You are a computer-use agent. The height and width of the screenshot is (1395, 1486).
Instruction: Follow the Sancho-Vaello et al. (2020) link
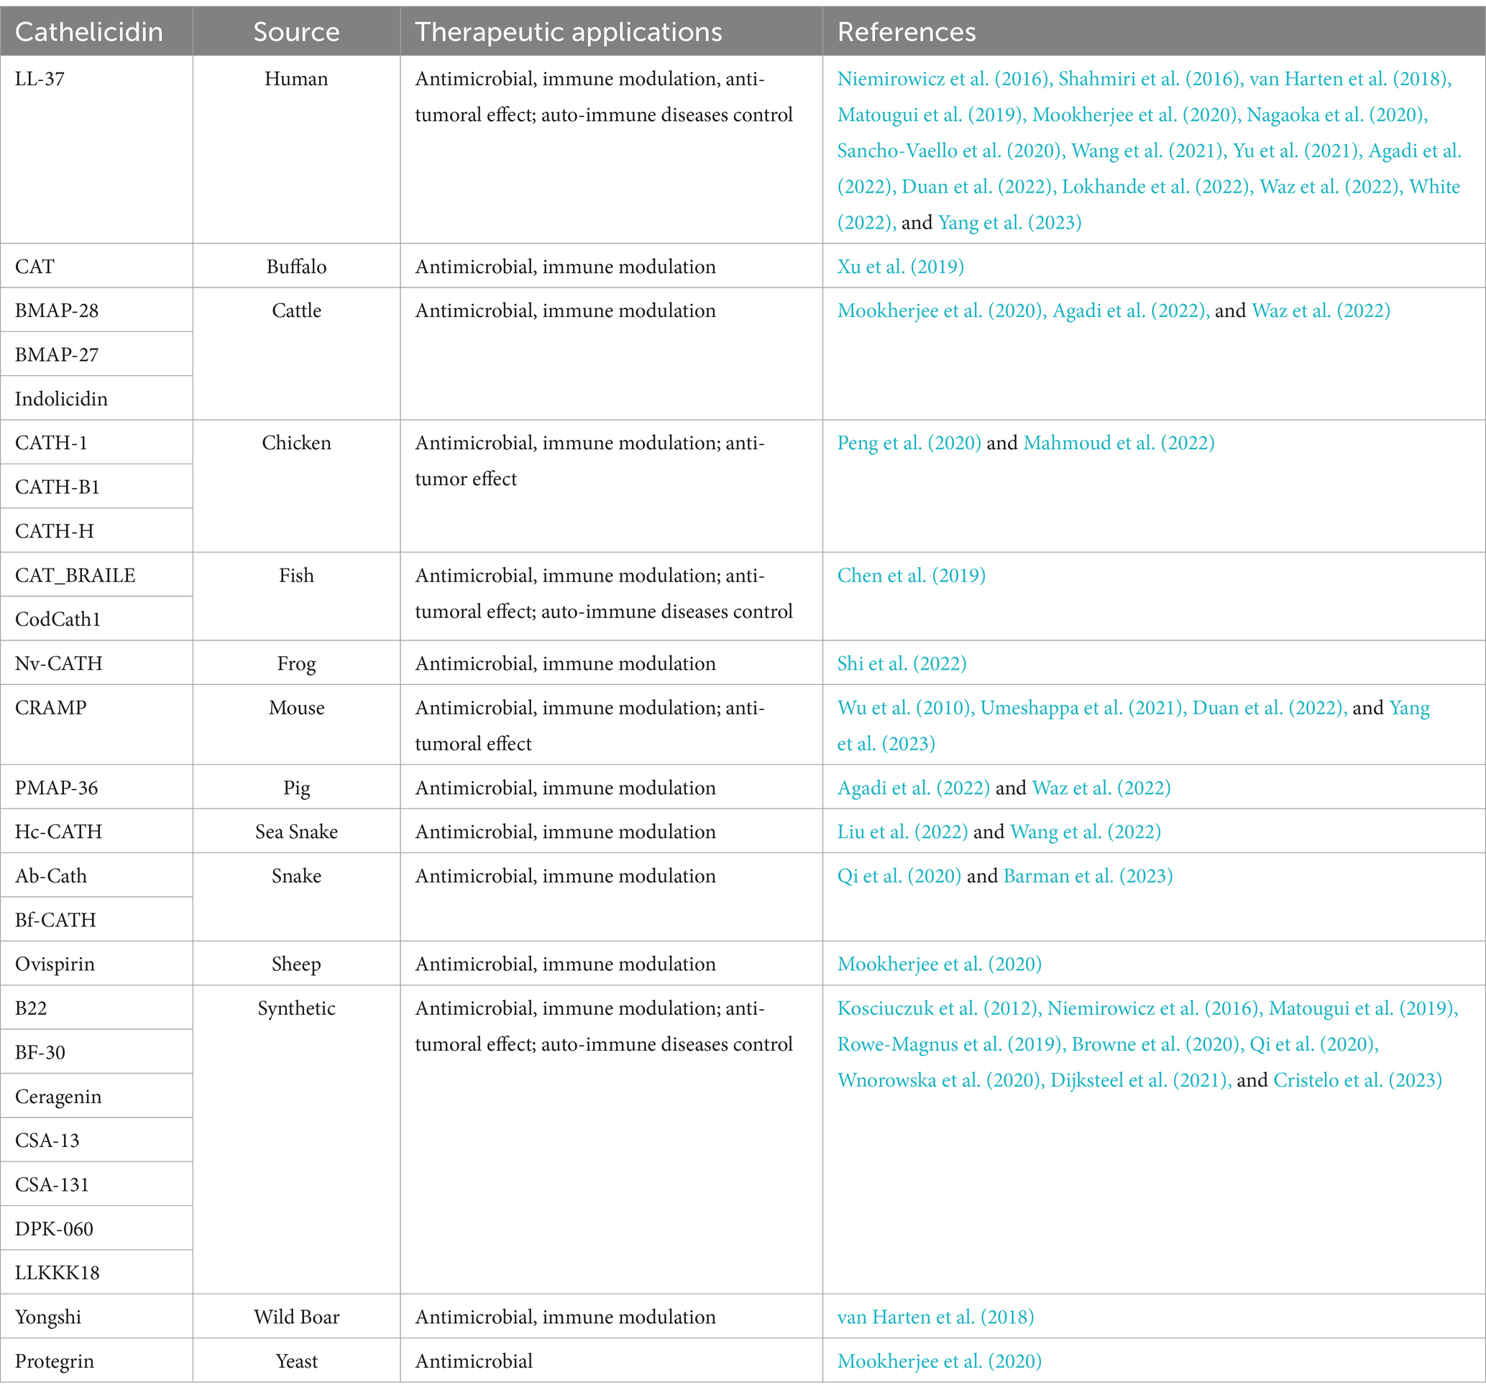pyautogui.click(x=952, y=150)
